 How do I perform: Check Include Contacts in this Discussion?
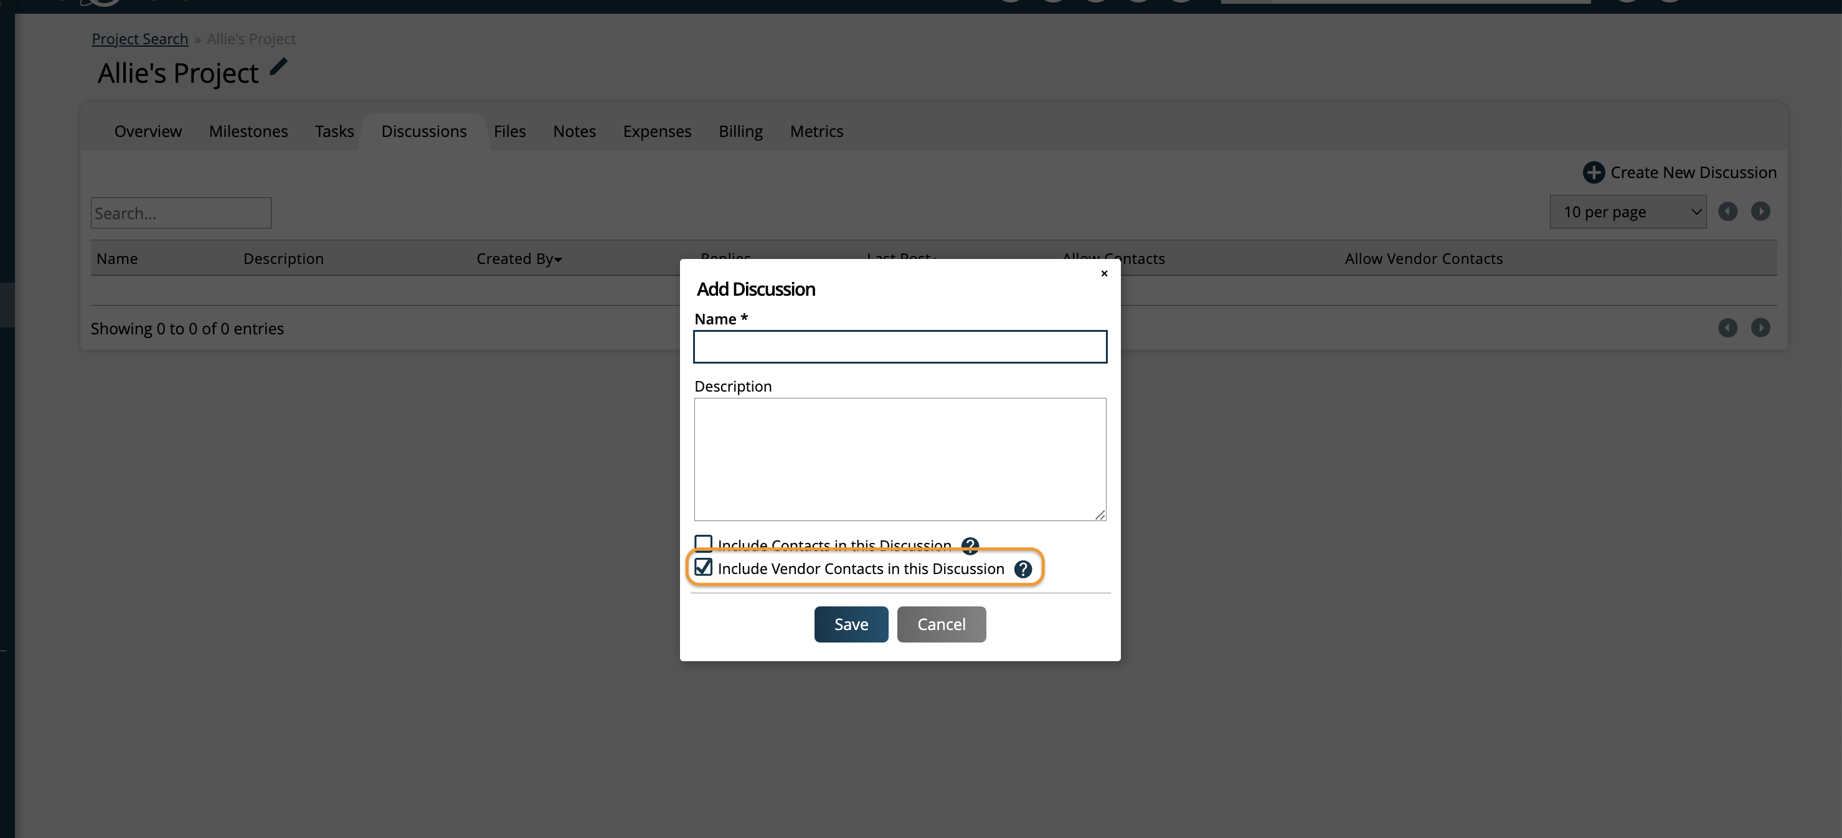point(703,544)
